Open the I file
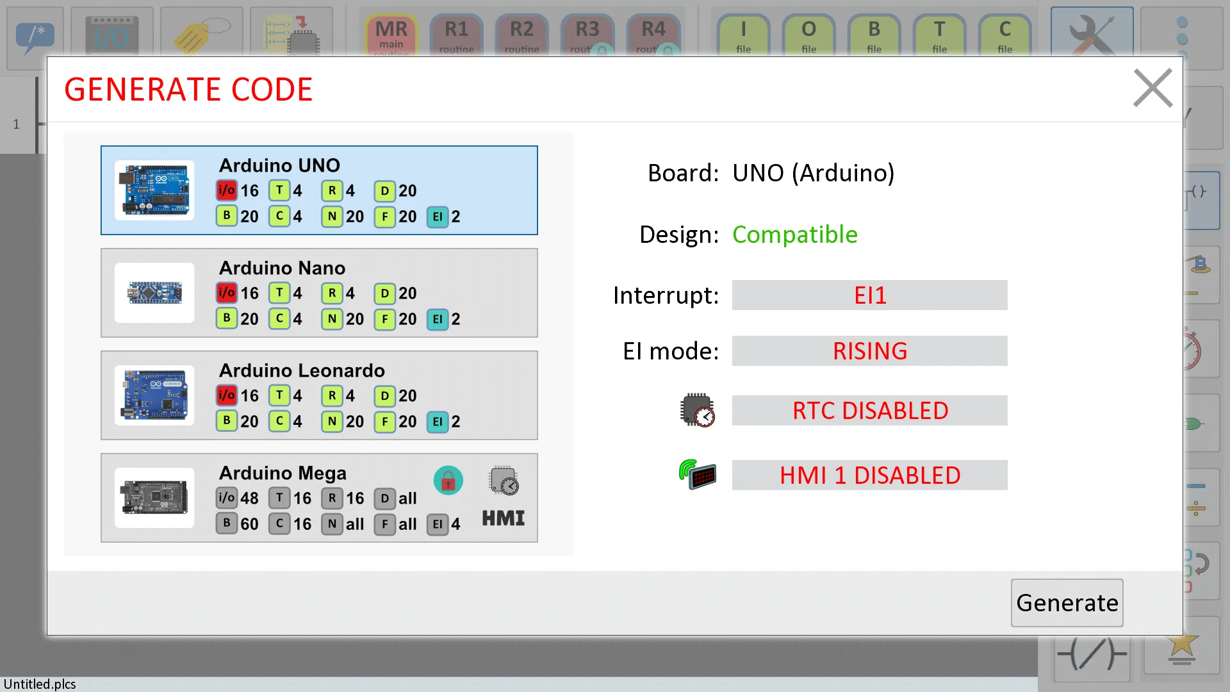This screenshot has width=1230, height=692. click(x=743, y=35)
